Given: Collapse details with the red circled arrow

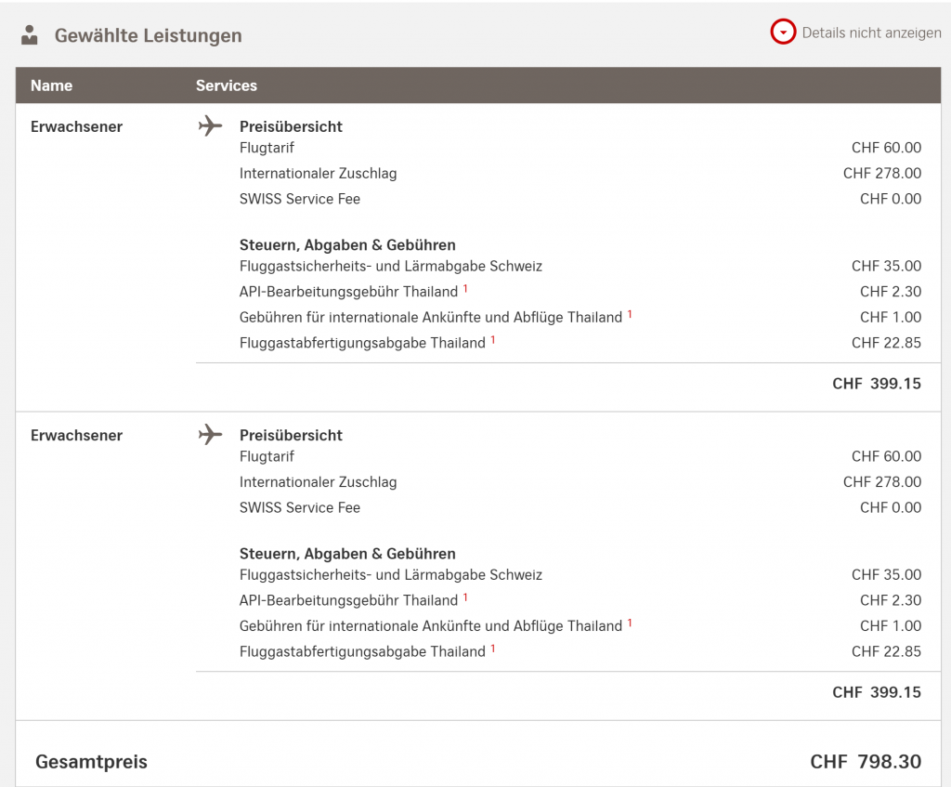Looking at the screenshot, I should pos(784,33).
